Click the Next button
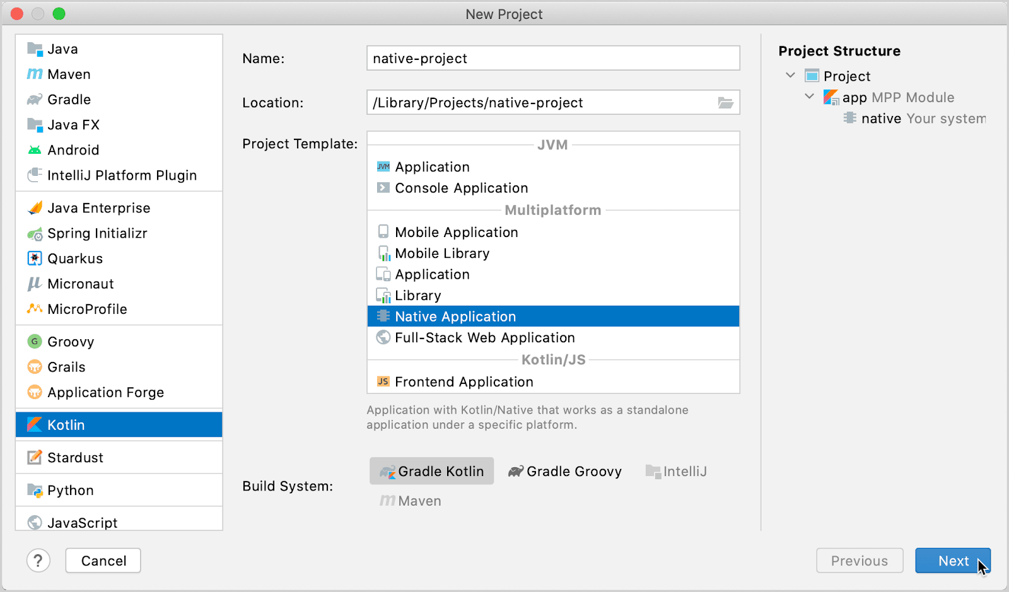Image resolution: width=1009 pixels, height=592 pixels. coord(953,560)
